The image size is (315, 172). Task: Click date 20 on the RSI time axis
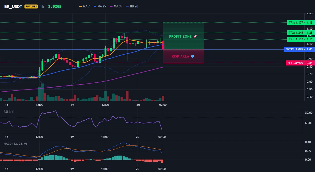[x=137, y=137]
